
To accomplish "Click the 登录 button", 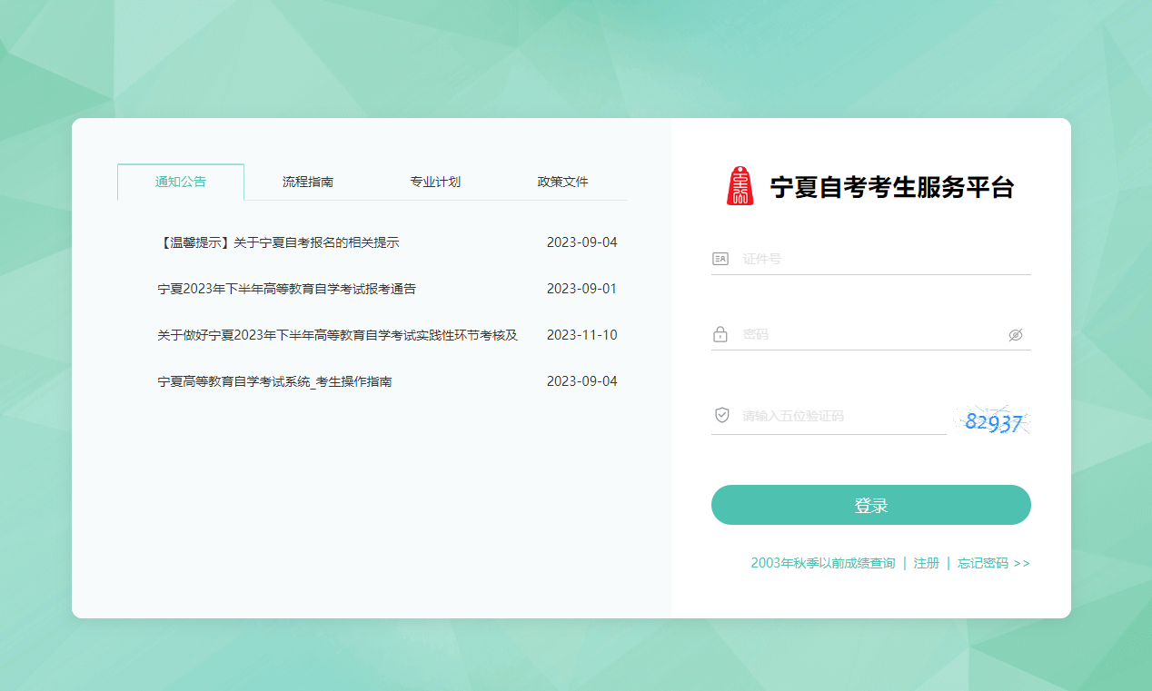I will pyautogui.click(x=871, y=505).
